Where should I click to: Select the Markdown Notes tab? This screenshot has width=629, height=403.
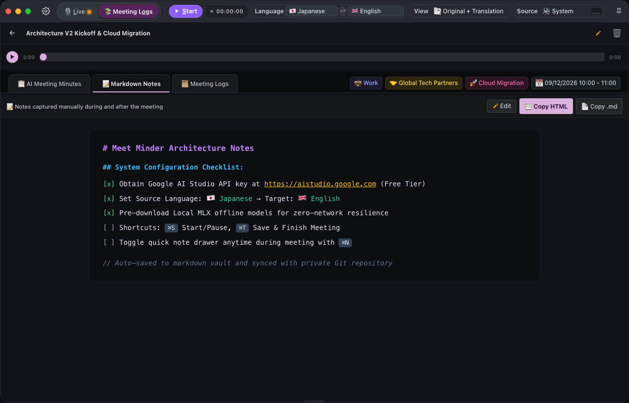tap(131, 84)
